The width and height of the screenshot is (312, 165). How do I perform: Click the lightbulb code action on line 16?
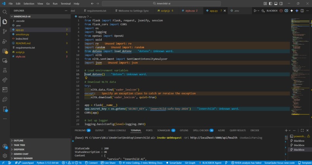click(86, 78)
